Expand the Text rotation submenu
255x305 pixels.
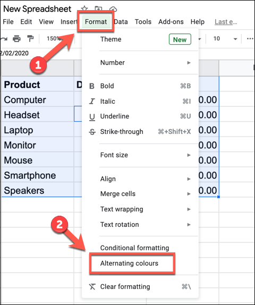[140, 224]
